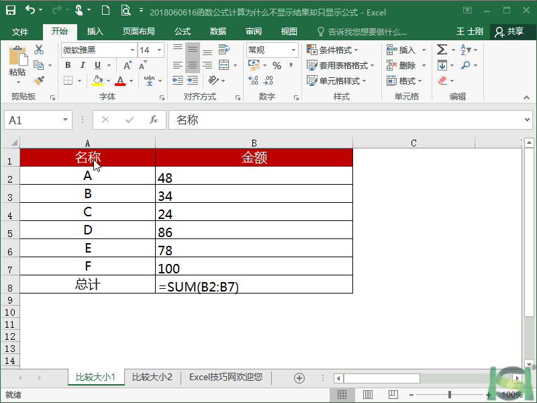Expand the Name Box dropdown arrow
Screen dimensions: 537x403
tap(65, 120)
